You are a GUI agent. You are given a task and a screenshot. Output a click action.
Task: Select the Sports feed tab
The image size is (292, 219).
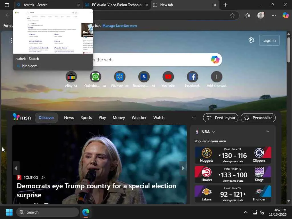coord(86,118)
